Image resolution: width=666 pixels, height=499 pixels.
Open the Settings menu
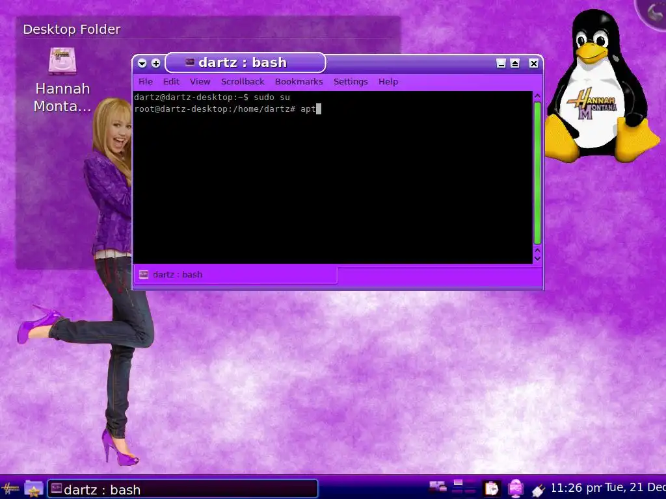(351, 81)
